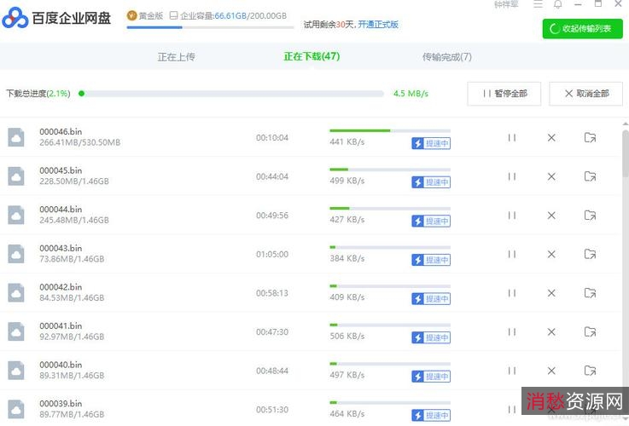Open folder location for 000043.bin
This screenshot has width=629, height=426.
[590, 254]
